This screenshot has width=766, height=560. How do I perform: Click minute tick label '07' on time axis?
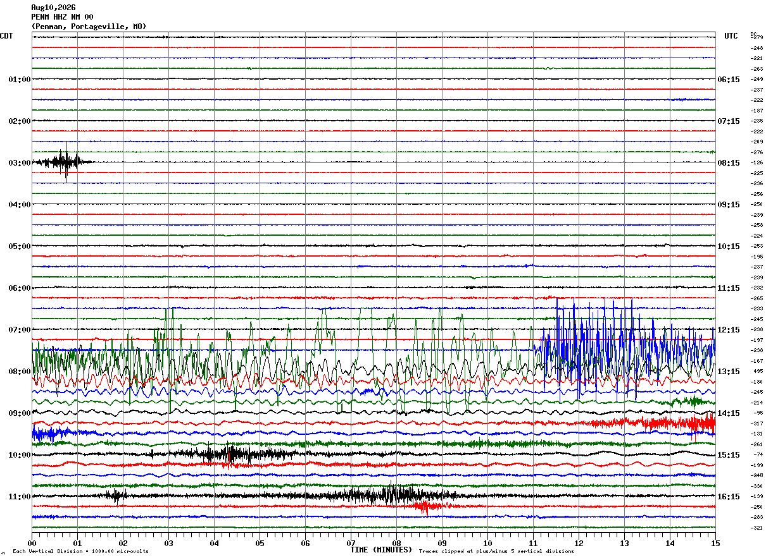tap(351, 543)
